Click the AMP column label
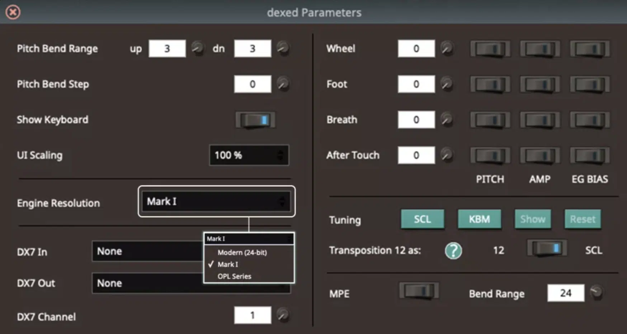 click(x=540, y=179)
